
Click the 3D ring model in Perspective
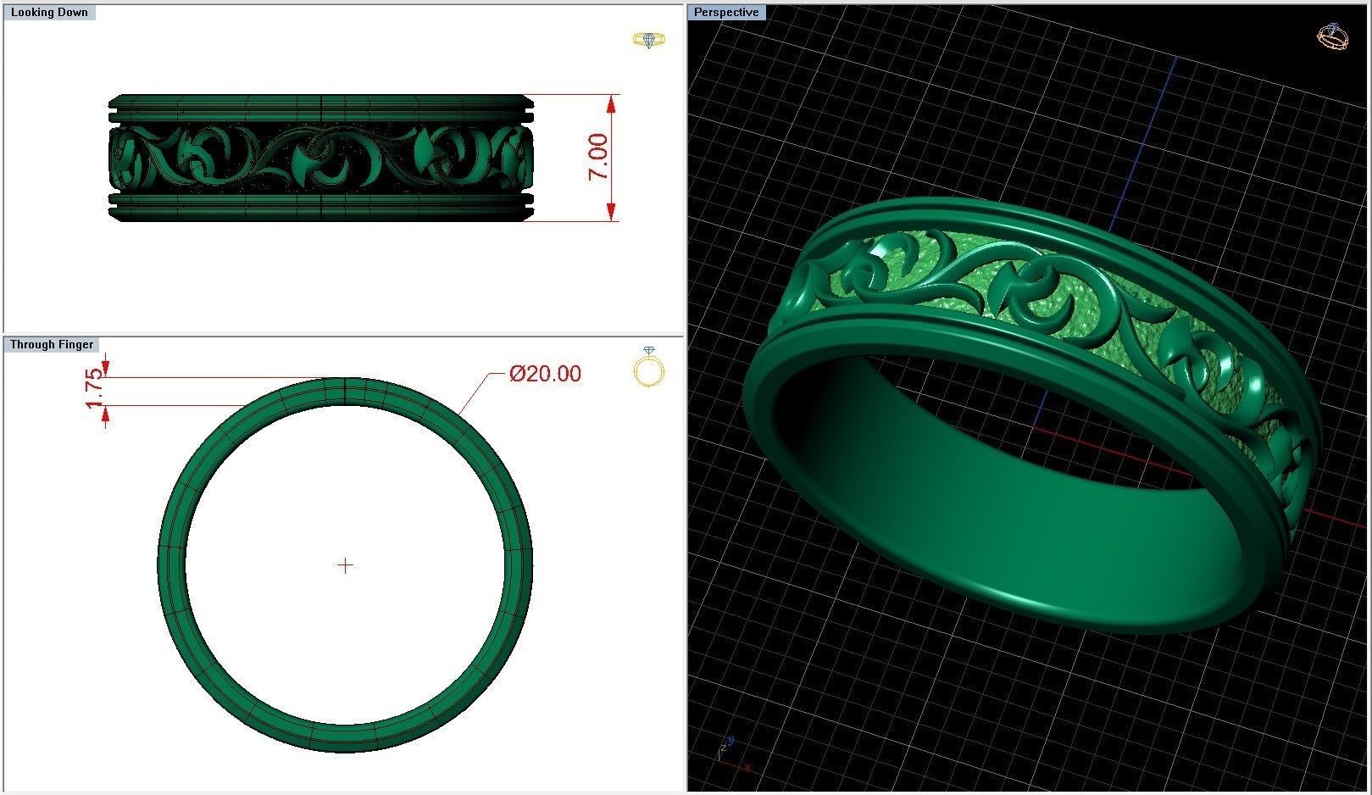point(1032,415)
